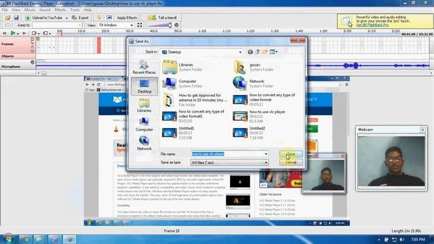Open the File name dropdown arrow
This screenshot has width=434, height=244.
[x=266, y=154]
